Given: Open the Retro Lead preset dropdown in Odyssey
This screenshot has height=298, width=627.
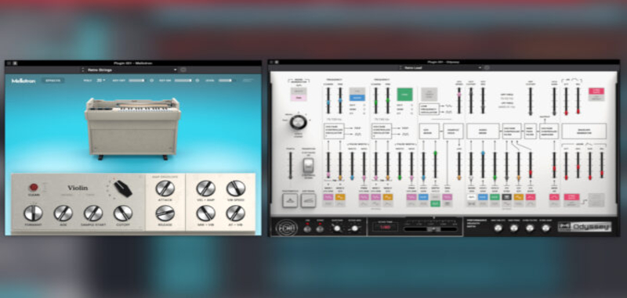Looking at the screenshot, I should (x=442, y=68).
